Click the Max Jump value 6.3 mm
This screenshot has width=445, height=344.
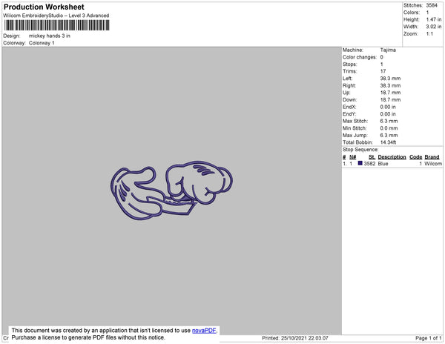click(389, 135)
